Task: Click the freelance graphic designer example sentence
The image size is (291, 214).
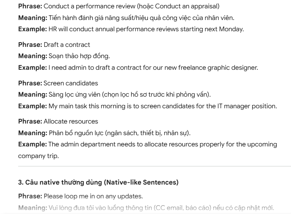Action: tap(153, 67)
